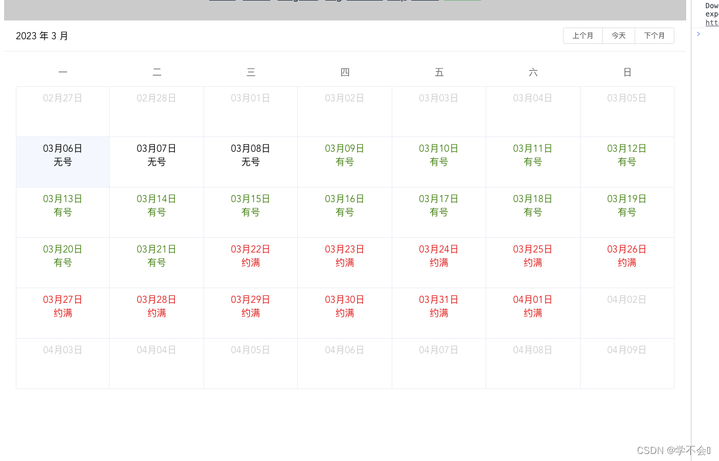This screenshot has width=719, height=461.
Task: Select March 12 with 有号 status
Action: [627, 155]
